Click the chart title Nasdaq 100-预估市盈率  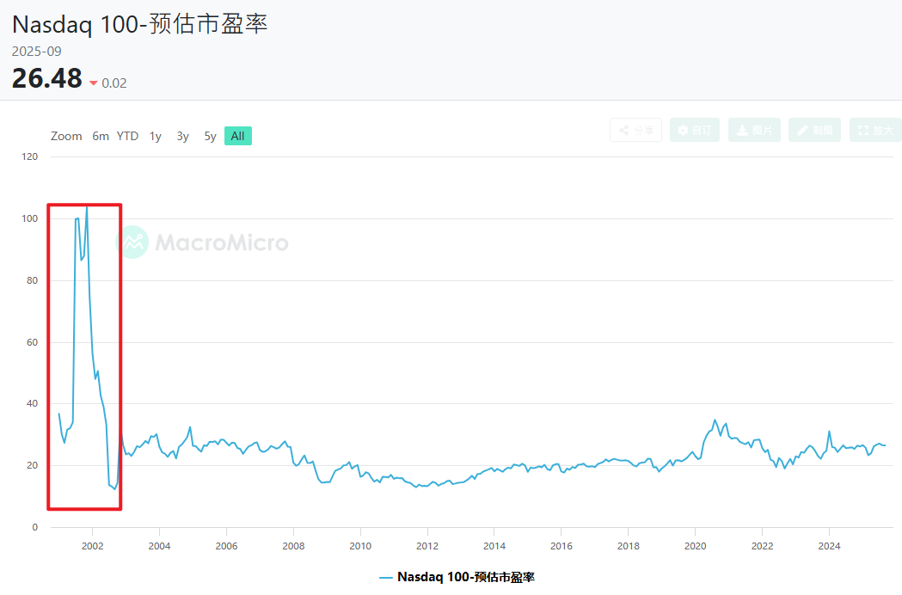coord(140,24)
